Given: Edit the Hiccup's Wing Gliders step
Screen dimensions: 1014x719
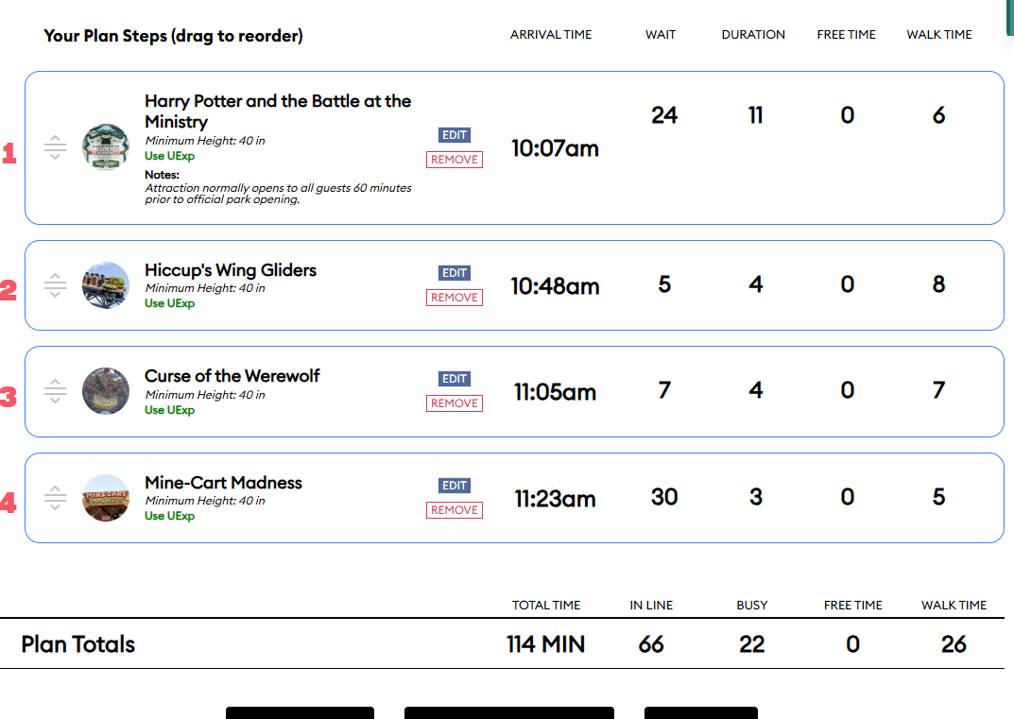Looking at the screenshot, I should (x=455, y=273).
